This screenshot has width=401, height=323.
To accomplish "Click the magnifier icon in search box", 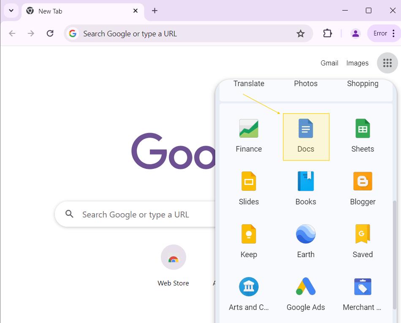I will [x=69, y=214].
